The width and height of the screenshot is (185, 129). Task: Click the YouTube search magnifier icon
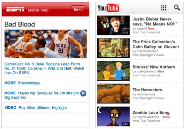pos(177,8)
